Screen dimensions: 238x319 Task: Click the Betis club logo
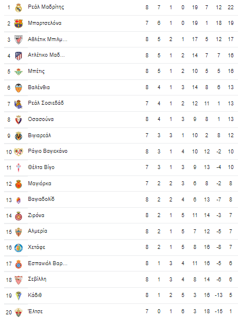click(x=19, y=71)
